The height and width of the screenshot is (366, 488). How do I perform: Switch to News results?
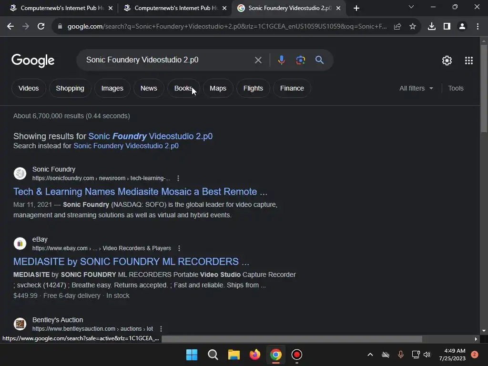click(x=149, y=88)
